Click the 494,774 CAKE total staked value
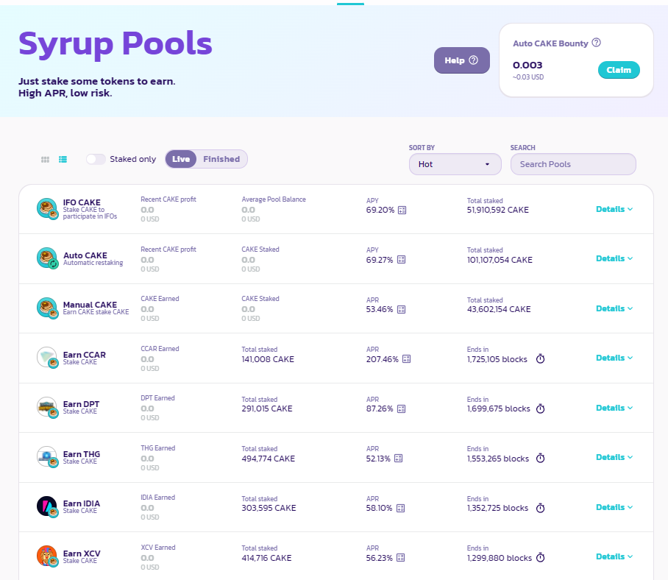The height and width of the screenshot is (580, 668). (268, 459)
